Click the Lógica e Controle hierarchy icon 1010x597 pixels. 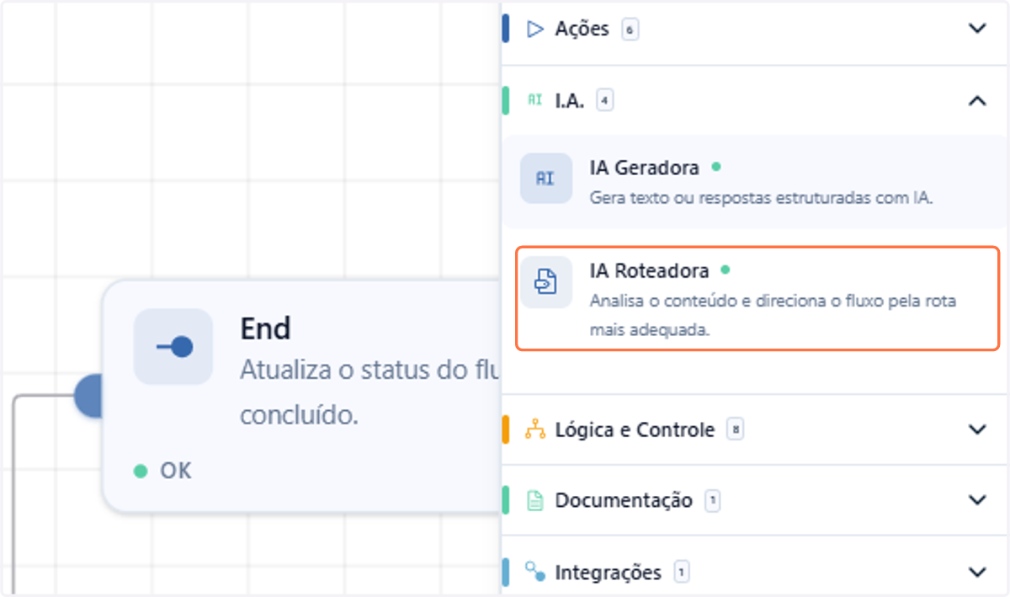click(x=535, y=429)
